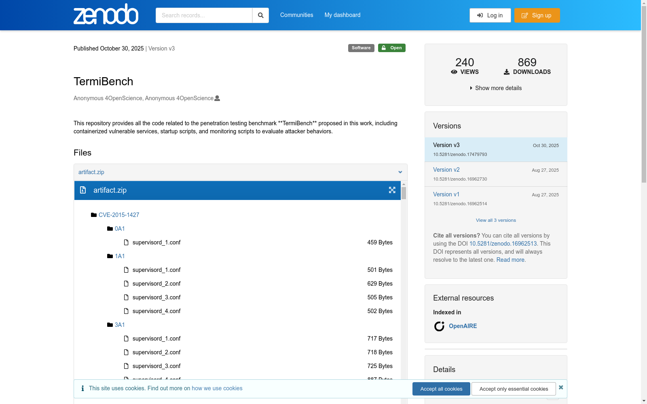Image resolution: width=647 pixels, height=404 pixels.
Task: Click file icon for 459 Bytes supervisord_1.conf
Action: pos(126,242)
